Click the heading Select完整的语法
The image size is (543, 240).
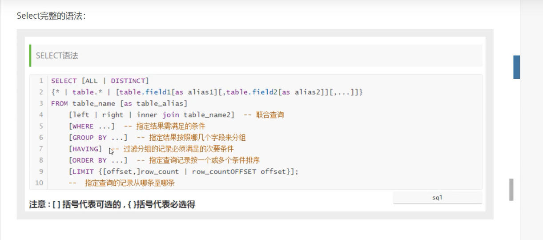pos(51,16)
